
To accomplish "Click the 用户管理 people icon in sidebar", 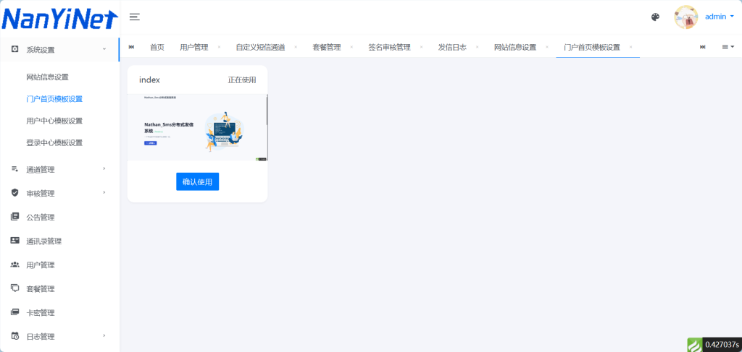I will tap(14, 265).
